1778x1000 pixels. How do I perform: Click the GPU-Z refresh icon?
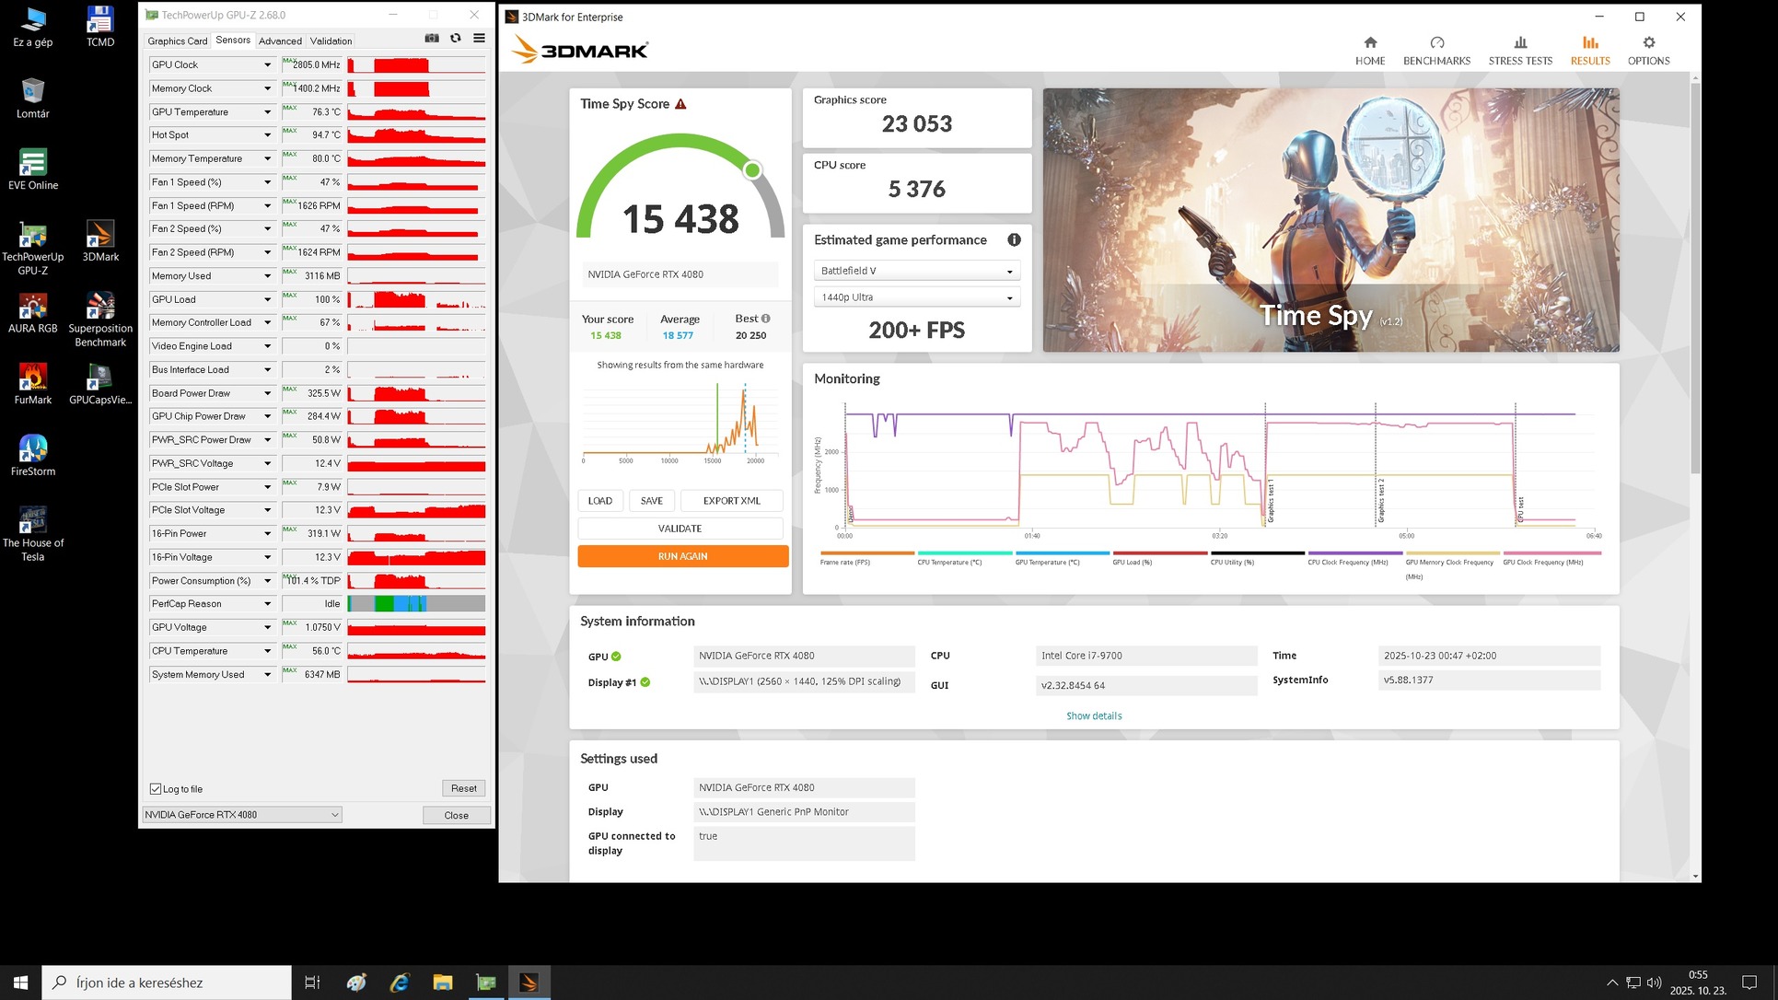455,39
